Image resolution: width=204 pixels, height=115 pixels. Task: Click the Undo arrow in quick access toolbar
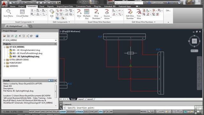(26, 3)
